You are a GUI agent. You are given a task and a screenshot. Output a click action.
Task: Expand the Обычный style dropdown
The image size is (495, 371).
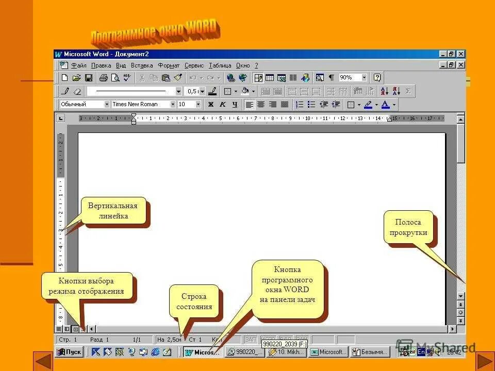coord(107,105)
